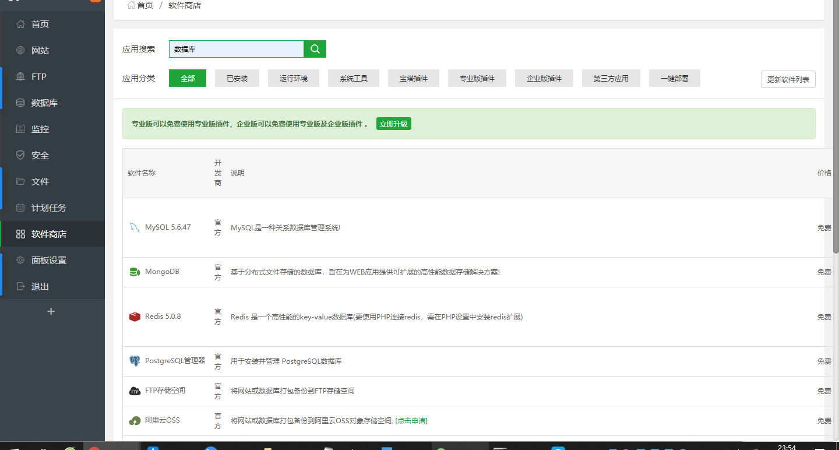839x450 pixels.
Task: Open the 首页 home icon in sidebar
Action: pyautogui.click(x=20, y=24)
